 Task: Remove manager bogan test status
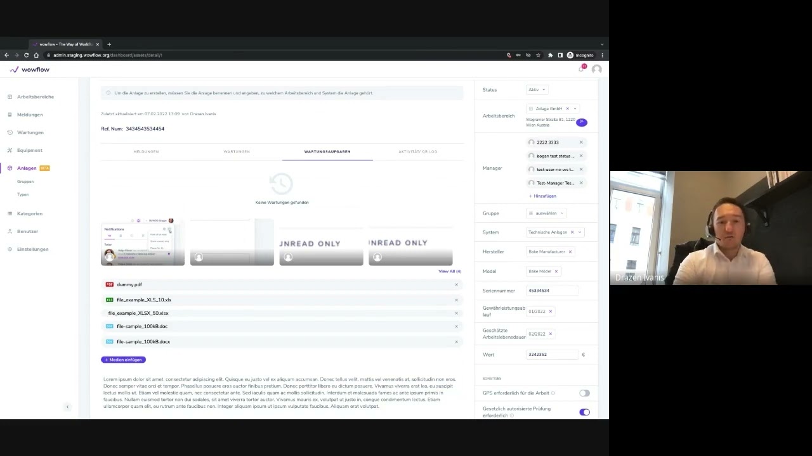580,156
